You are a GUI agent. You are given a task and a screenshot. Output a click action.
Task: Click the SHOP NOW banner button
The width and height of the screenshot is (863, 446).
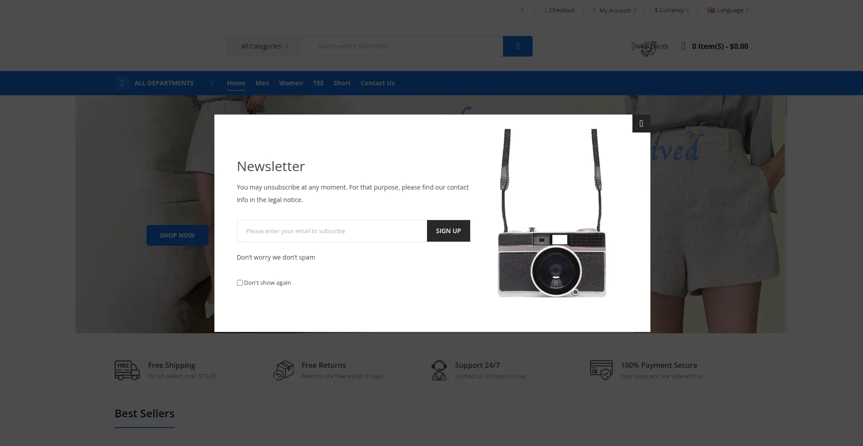pos(177,235)
